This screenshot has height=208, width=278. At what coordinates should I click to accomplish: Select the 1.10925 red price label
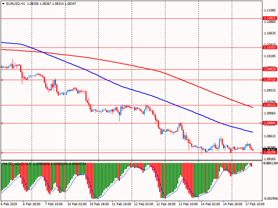[x=270, y=18]
